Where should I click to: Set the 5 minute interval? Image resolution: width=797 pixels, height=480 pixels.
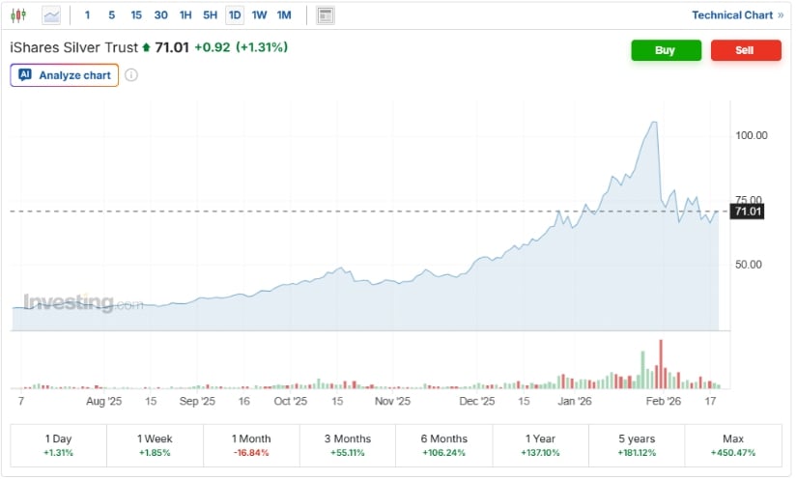click(111, 15)
